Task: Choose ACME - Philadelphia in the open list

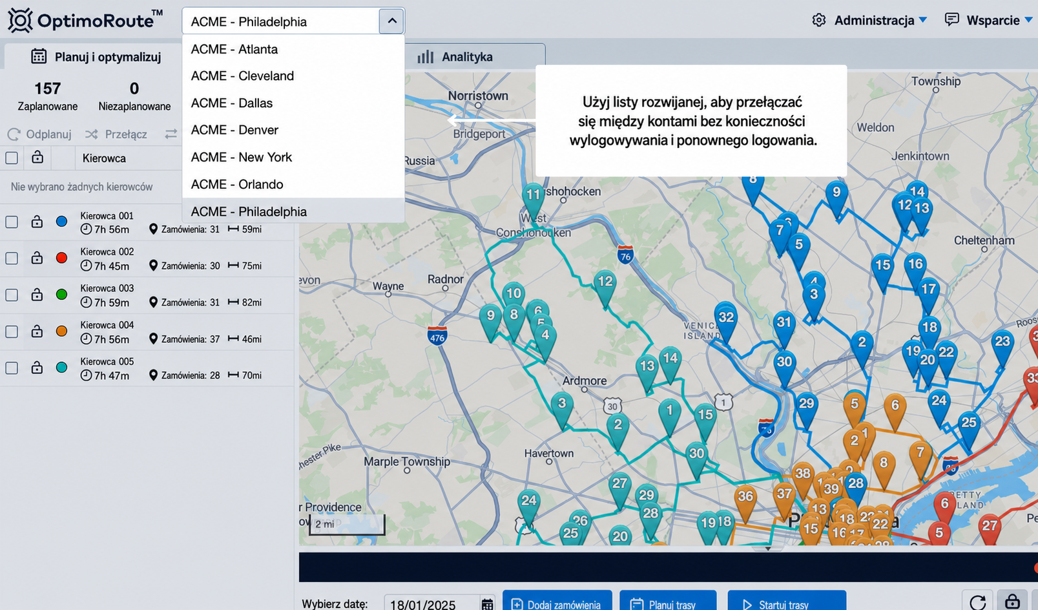Action: 293,211
